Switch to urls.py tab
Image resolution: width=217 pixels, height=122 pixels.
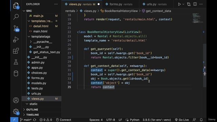157,4
